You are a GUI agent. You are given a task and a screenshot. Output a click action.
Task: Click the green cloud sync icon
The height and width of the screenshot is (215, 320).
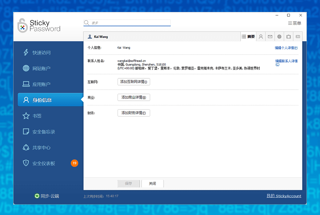[x=37, y=196]
